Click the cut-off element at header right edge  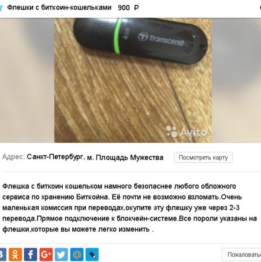point(260,8)
